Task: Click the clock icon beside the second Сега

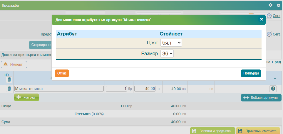Action: (269, 34)
